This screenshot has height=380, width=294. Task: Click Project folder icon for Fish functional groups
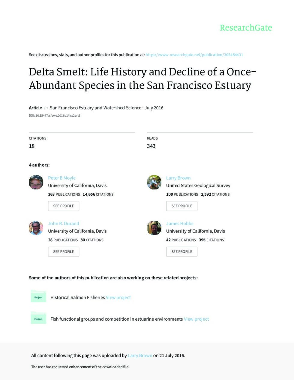(x=38, y=318)
